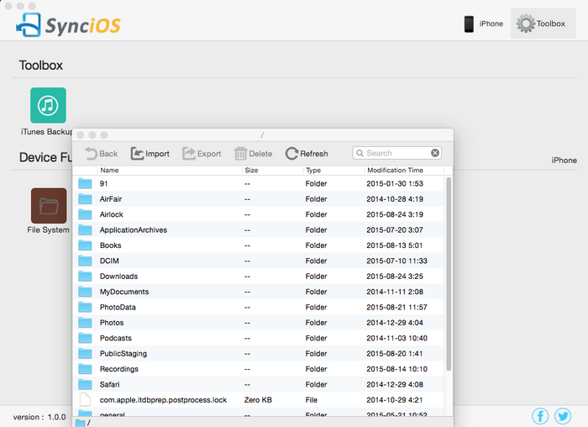The image size is (588, 427).
Task: Select the PhotoData folder icon
Action: point(85,307)
